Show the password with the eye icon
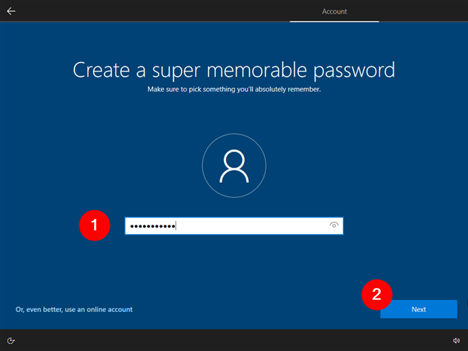Viewport: 468px width, 351px height. pyautogui.click(x=334, y=226)
